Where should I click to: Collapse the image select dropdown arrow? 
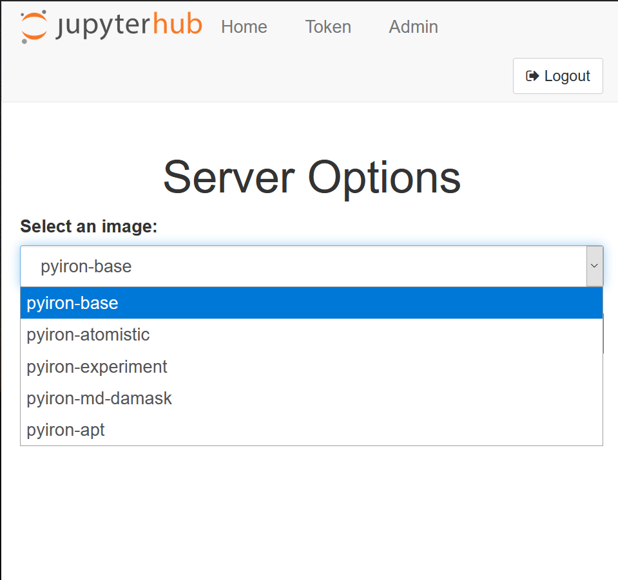pyautogui.click(x=594, y=266)
